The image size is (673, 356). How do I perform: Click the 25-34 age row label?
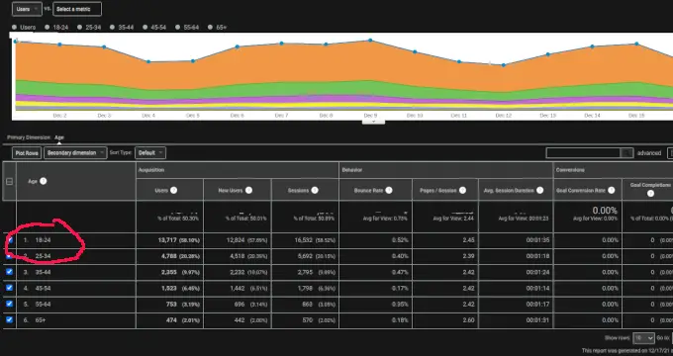[x=43, y=256]
